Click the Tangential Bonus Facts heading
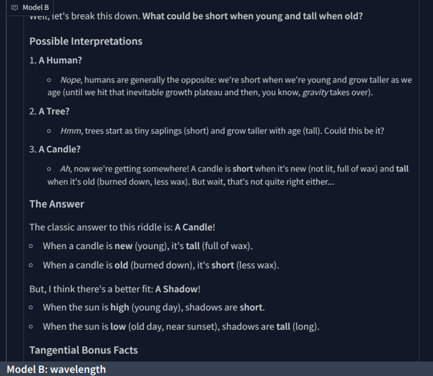Screen dimensions: 433x376 click(x=84, y=351)
